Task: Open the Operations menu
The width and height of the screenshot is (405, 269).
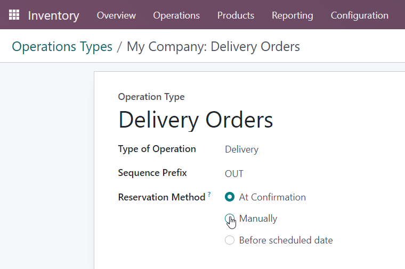Action: point(176,15)
